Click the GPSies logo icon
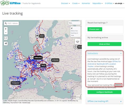 pyautogui.click(x=5, y=3)
